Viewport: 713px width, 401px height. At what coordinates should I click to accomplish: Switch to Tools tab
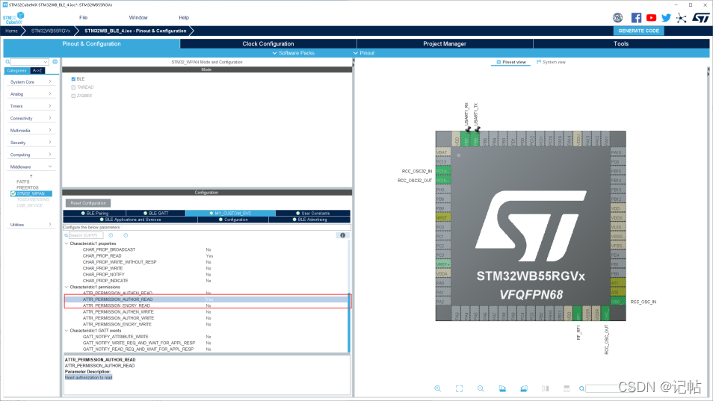621,43
